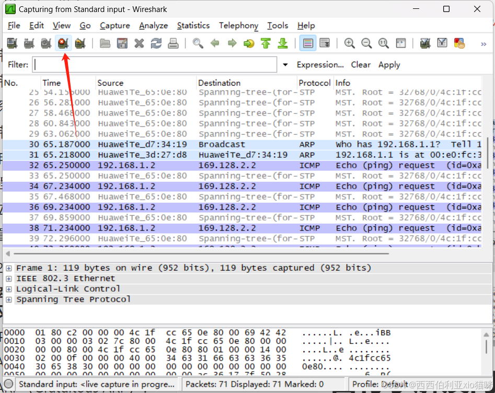Open the Go menu

coord(85,26)
